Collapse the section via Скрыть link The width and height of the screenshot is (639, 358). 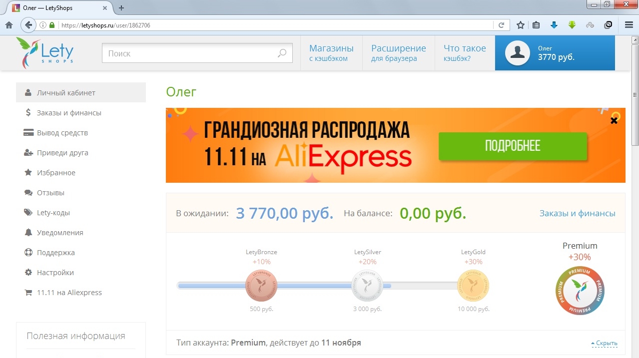pyautogui.click(x=604, y=343)
